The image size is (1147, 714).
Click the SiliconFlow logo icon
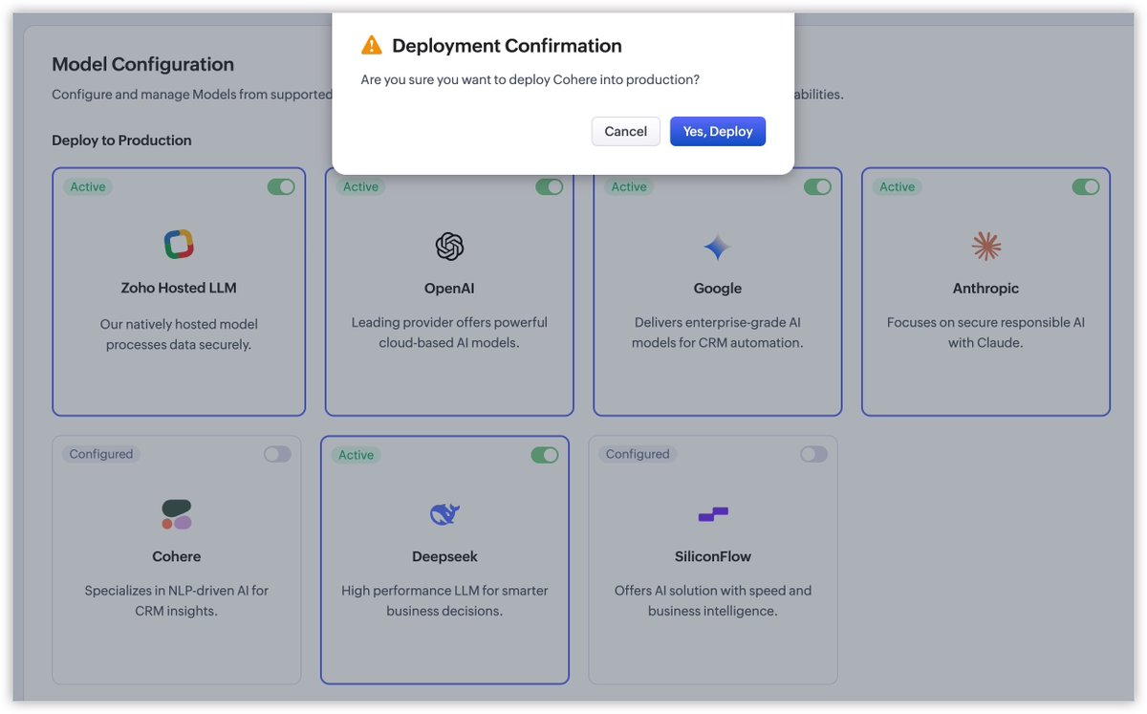(x=713, y=514)
